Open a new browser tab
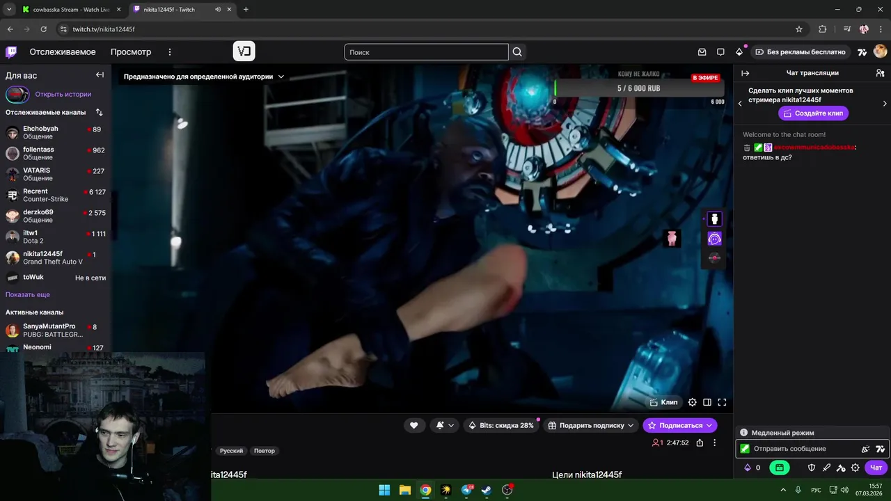This screenshot has width=891, height=501. click(x=246, y=10)
